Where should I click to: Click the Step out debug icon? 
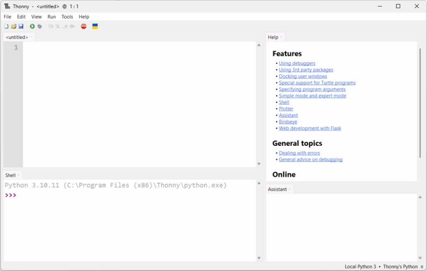[x=65, y=27]
